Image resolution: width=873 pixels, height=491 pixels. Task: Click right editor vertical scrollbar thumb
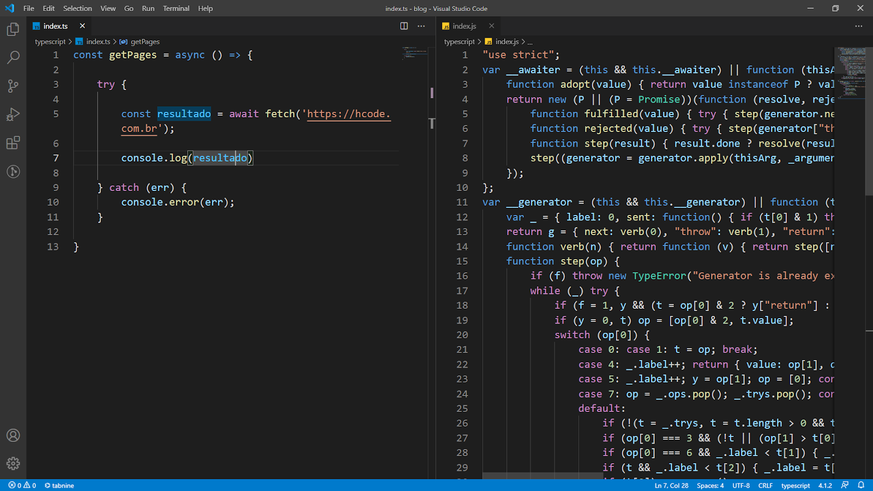(x=869, y=120)
